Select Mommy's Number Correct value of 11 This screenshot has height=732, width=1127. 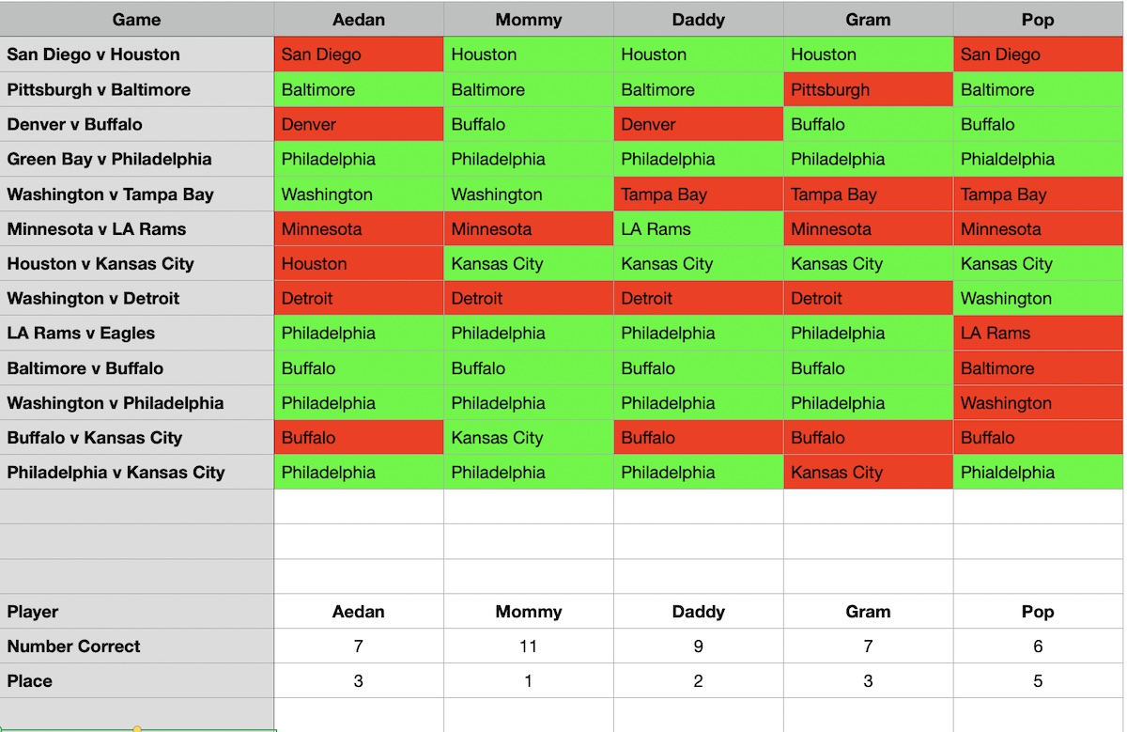529,646
